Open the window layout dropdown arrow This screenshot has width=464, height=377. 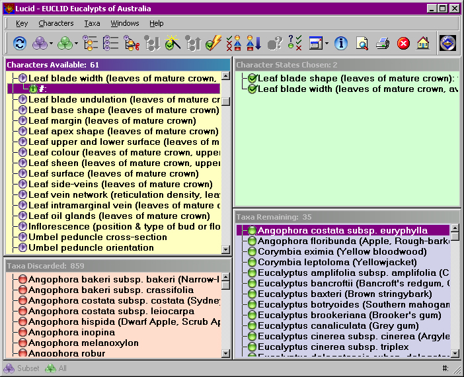(327, 44)
